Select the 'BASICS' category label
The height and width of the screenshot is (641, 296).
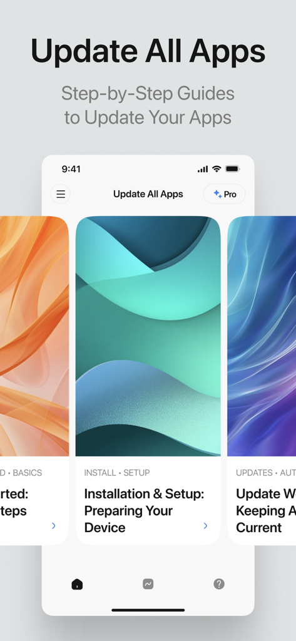point(28,473)
